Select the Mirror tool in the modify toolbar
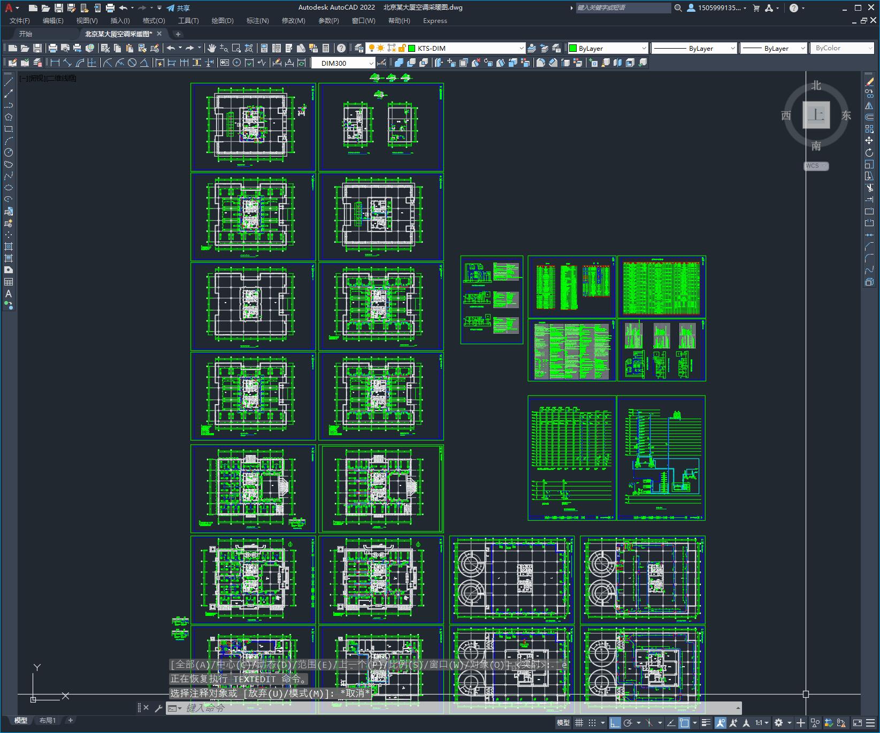Image resolution: width=880 pixels, height=733 pixels. (x=869, y=105)
